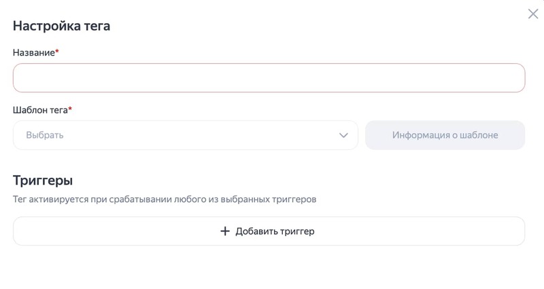Click the Добавить триггер text label
The image size is (544, 289).
tap(275, 231)
